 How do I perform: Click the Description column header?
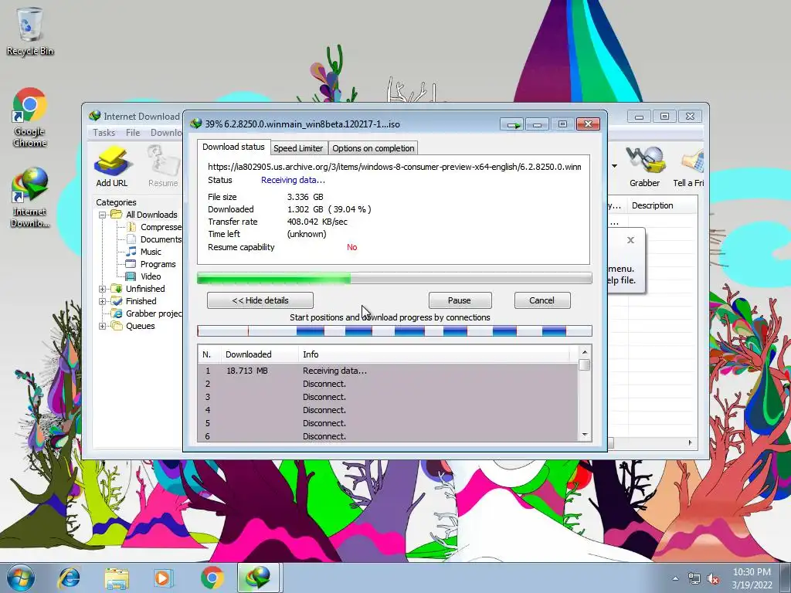pyautogui.click(x=661, y=205)
